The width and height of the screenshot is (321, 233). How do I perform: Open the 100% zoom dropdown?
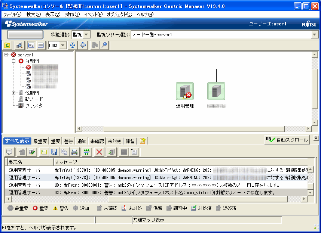63,45
